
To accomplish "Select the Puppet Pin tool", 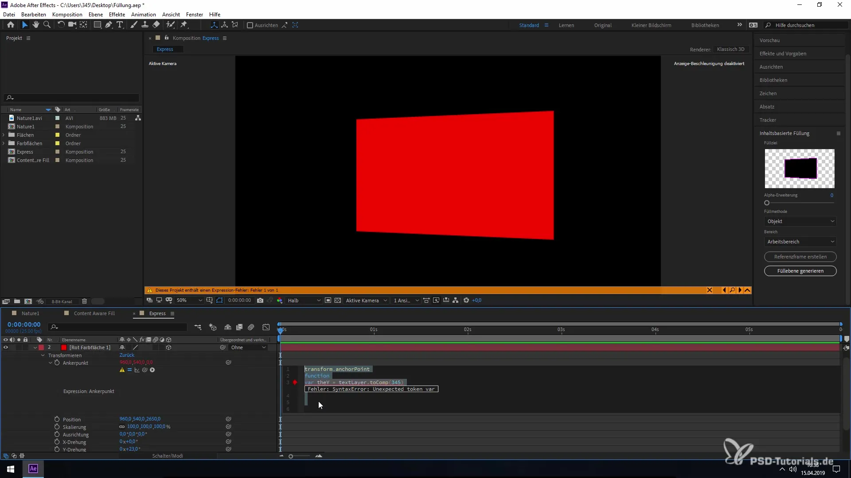I will coord(184,25).
